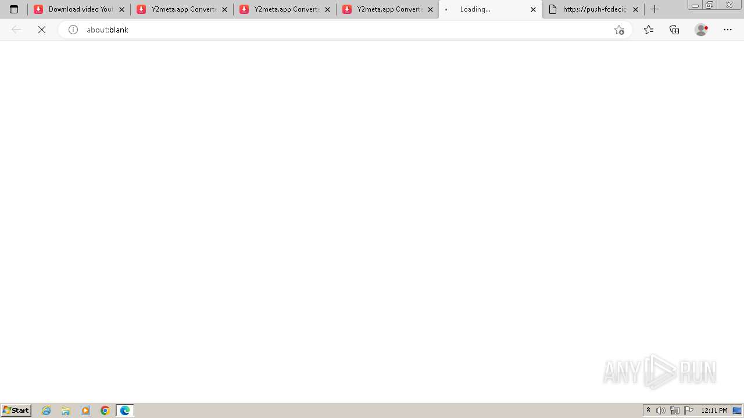
Task: Open the volume control in tray
Action: coord(661,410)
